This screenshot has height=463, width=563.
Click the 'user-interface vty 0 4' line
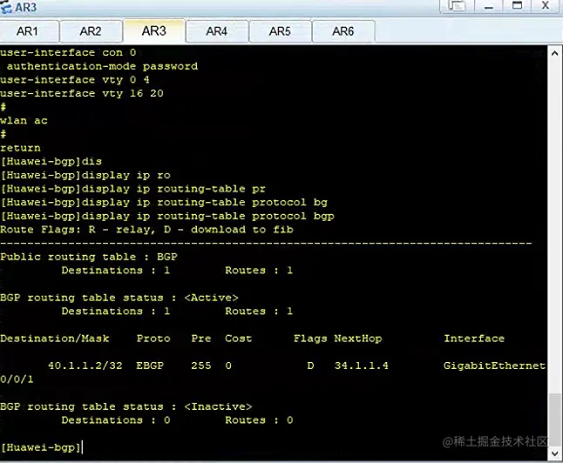[x=75, y=79]
